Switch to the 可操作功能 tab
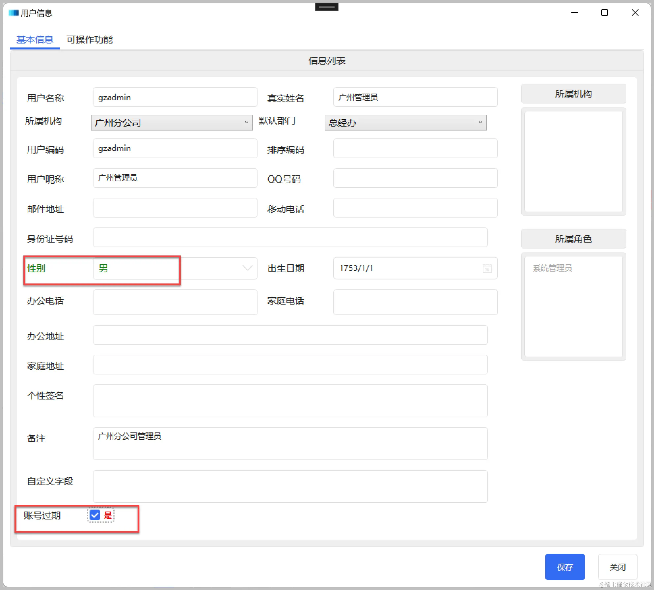 coord(90,40)
